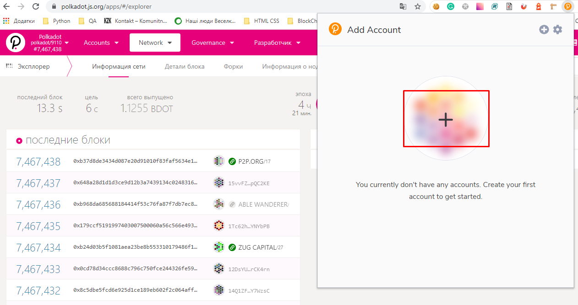
Task: Open the Kontakt – Komunitn... bookmark
Action: click(x=136, y=21)
